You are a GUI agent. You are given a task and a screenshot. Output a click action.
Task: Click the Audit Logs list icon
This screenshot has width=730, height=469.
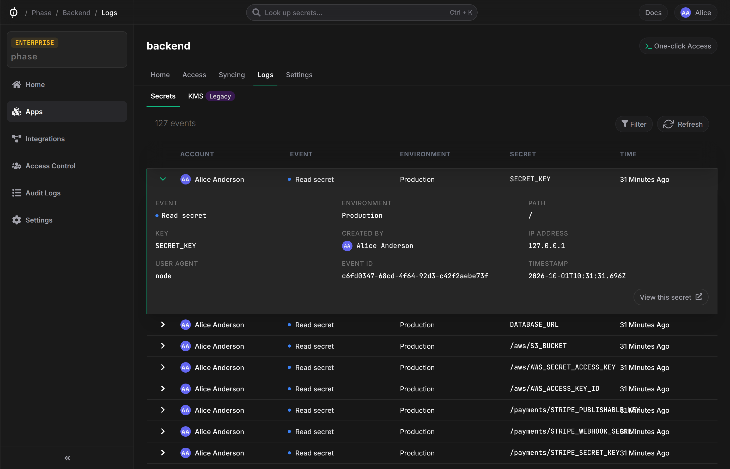click(x=16, y=193)
